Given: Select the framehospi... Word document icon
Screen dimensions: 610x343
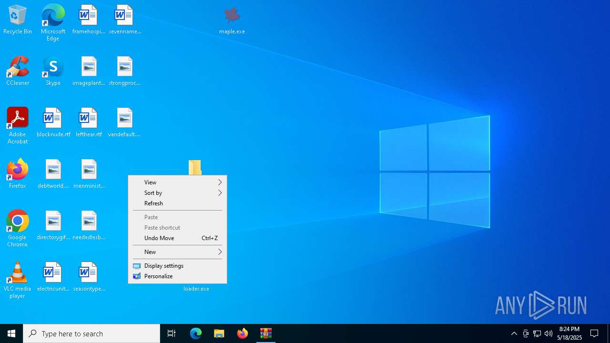Looking at the screenshot, I should tap(89, 20).
